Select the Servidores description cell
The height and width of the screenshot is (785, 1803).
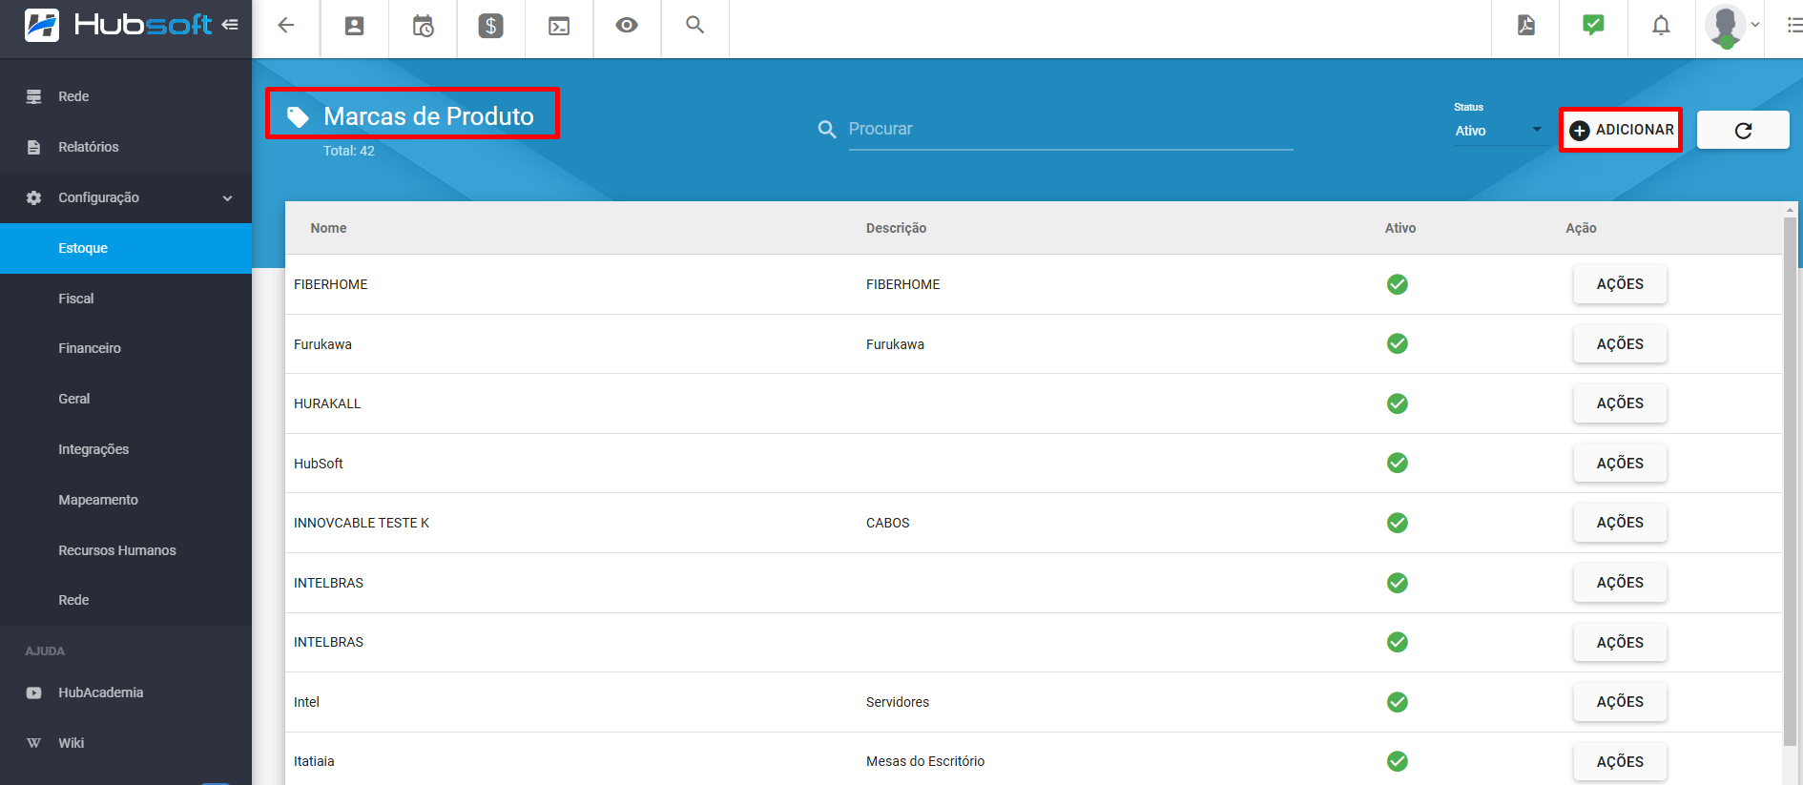coord(898,702)
